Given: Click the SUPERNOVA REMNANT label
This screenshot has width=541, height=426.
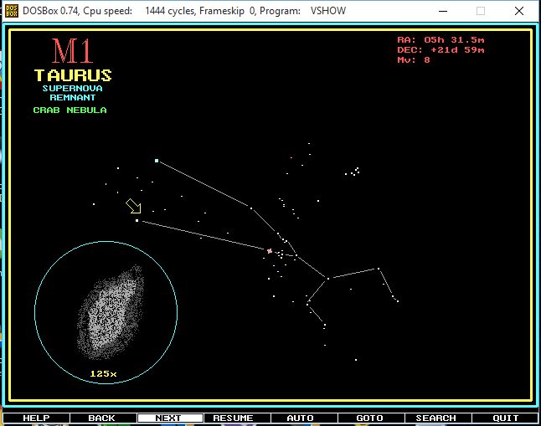Looking at the screenshot, I should click(x=73, y=93).
